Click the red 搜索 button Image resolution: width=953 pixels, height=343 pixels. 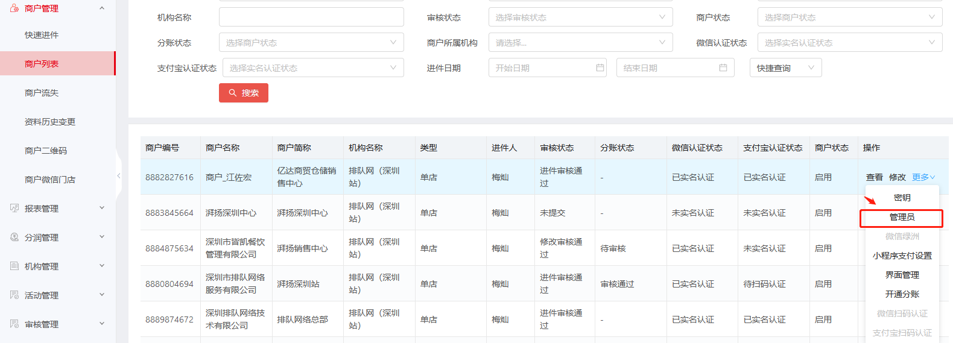(244, 93)
